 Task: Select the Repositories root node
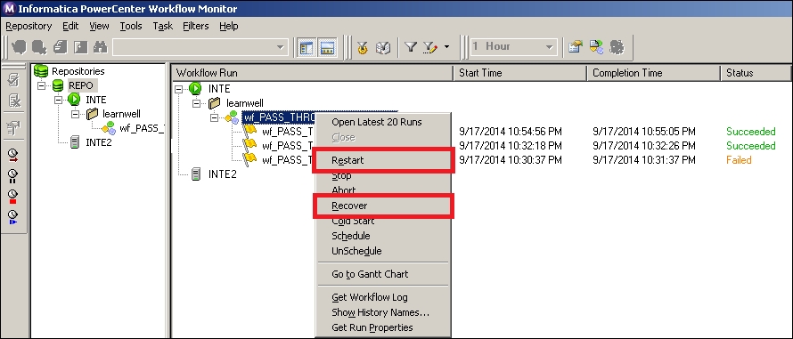(78, 71)
